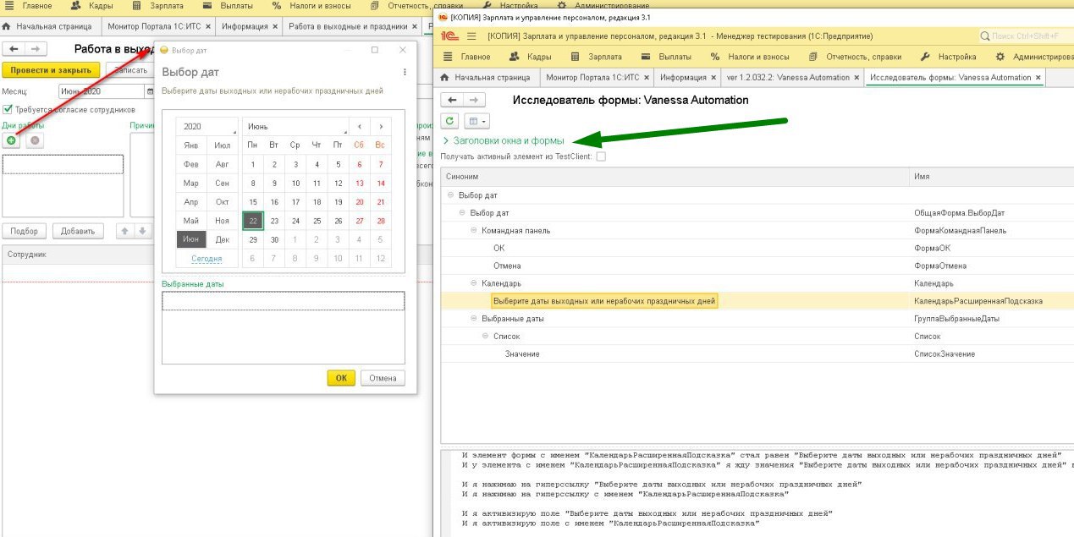
Task: Switch to Начальная страница tab, right window
Action: tap(485, 77)
